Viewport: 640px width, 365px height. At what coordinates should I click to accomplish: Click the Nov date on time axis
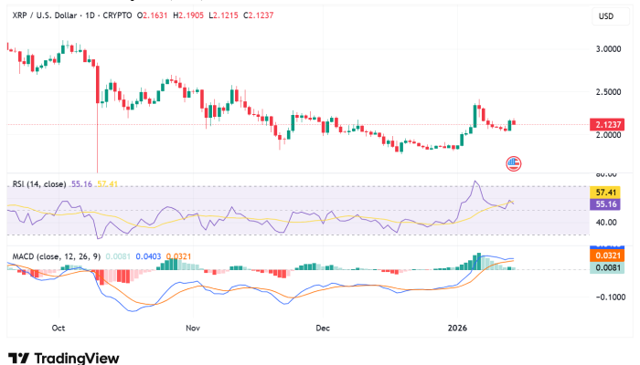tap(192, 326)
